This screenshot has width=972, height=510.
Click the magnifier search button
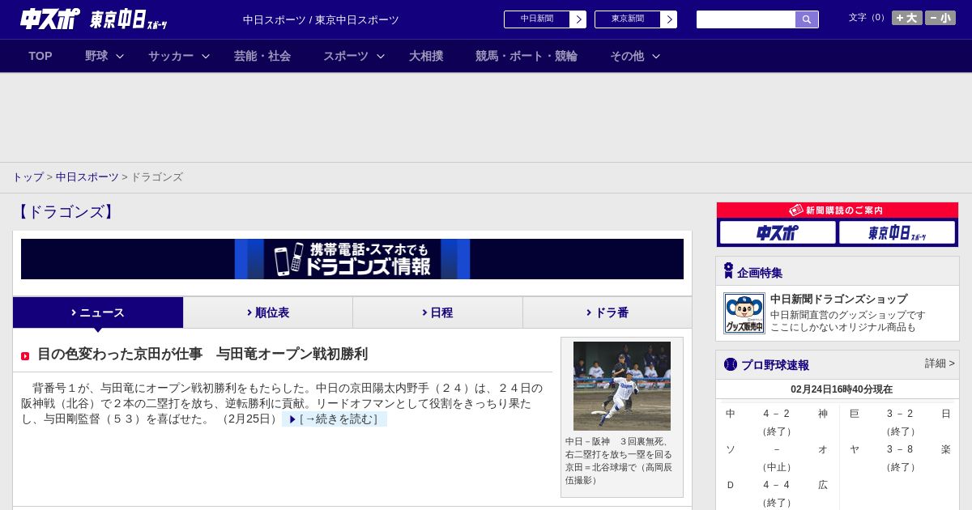[807, 19]
